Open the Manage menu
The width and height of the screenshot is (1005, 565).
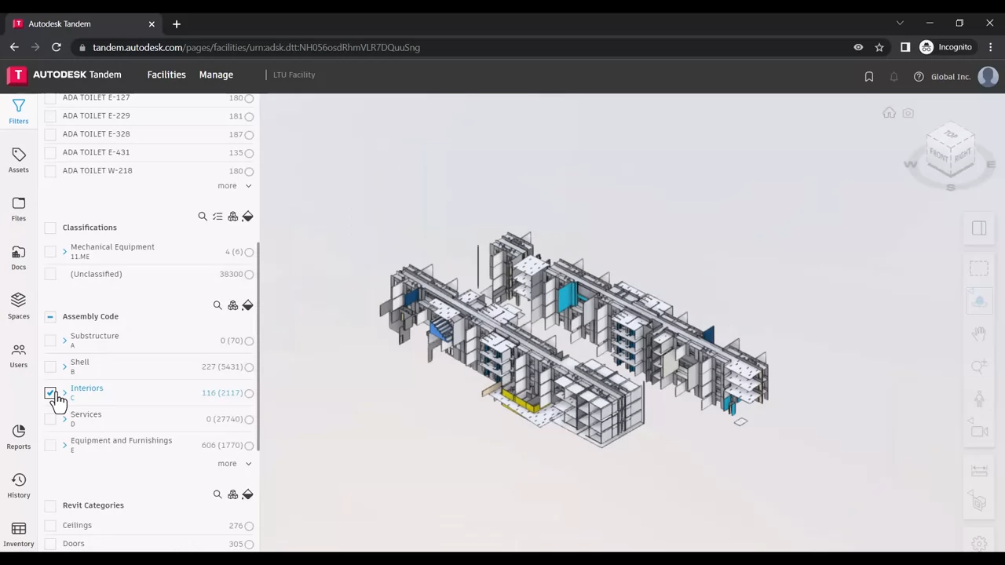click(216, 75)
